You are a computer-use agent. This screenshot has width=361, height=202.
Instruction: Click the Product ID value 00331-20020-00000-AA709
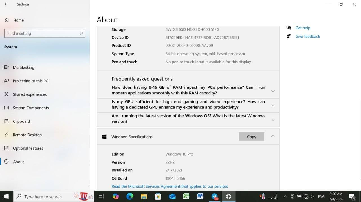click(189, 46)
